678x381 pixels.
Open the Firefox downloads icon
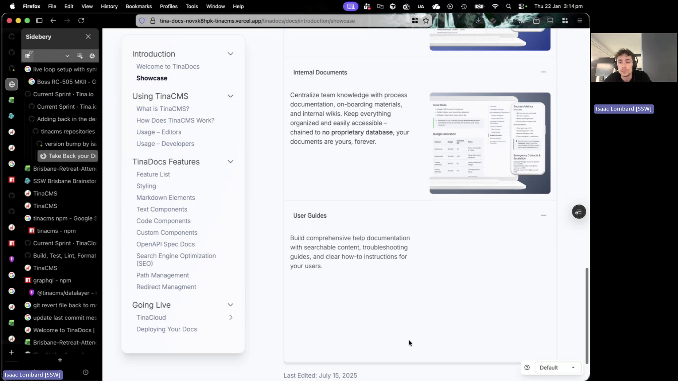coord(478,21)
